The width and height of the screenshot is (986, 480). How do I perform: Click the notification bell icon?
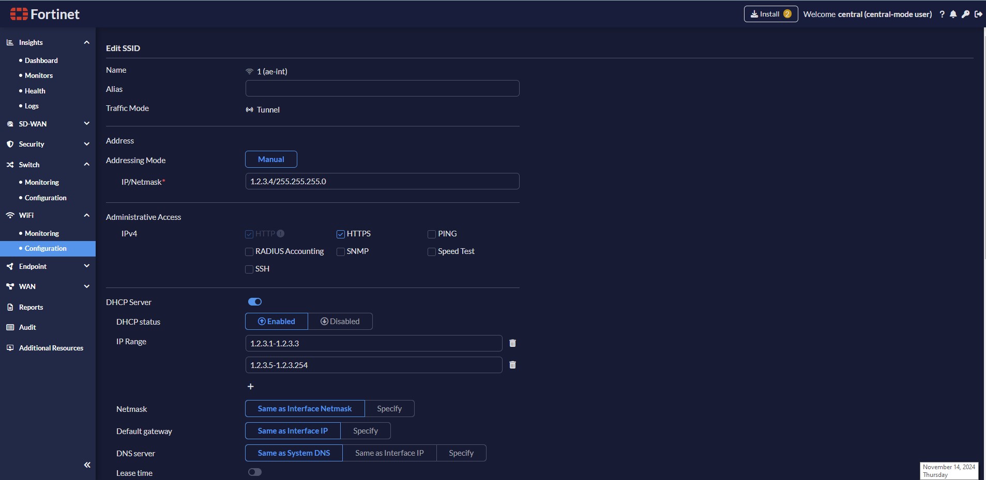tap(954, 14)
